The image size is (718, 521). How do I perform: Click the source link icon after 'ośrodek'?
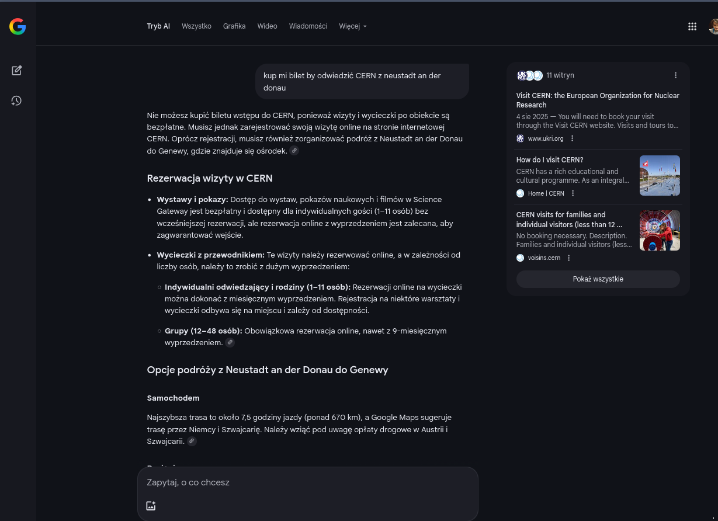[x=294, y=151]
